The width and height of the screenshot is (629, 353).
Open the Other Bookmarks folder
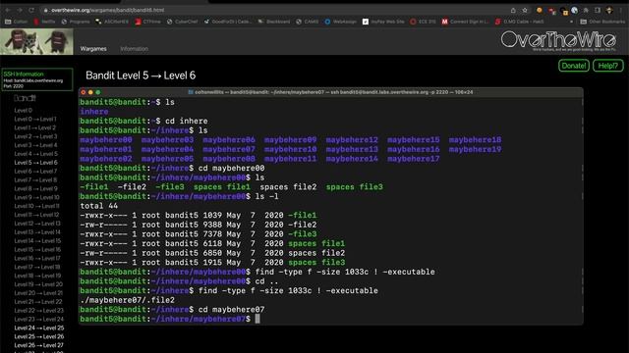click(x=602, y=22)
